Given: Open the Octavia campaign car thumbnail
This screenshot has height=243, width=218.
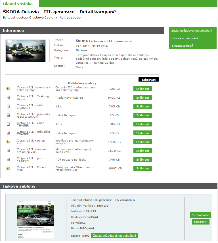Looking at the screenshot, I should click(x=26, y=51).
